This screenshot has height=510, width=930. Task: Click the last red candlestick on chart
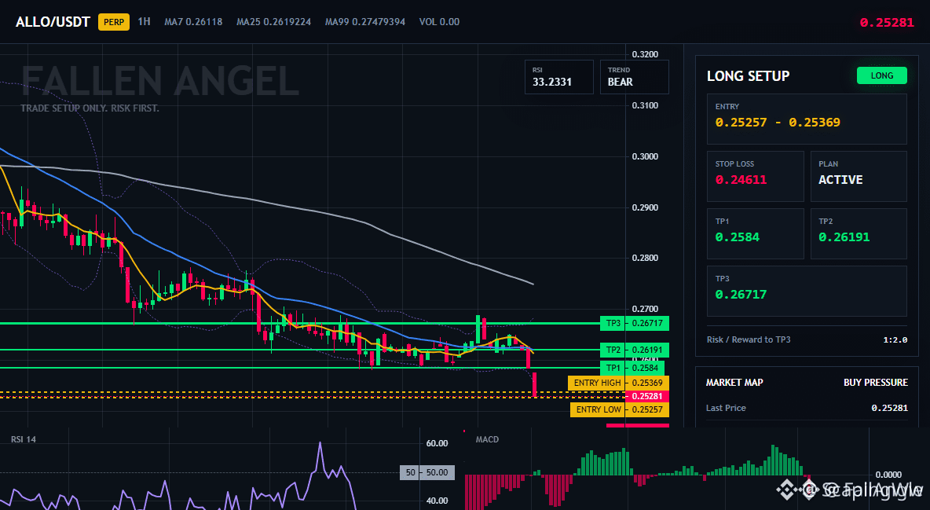[534, 385]
